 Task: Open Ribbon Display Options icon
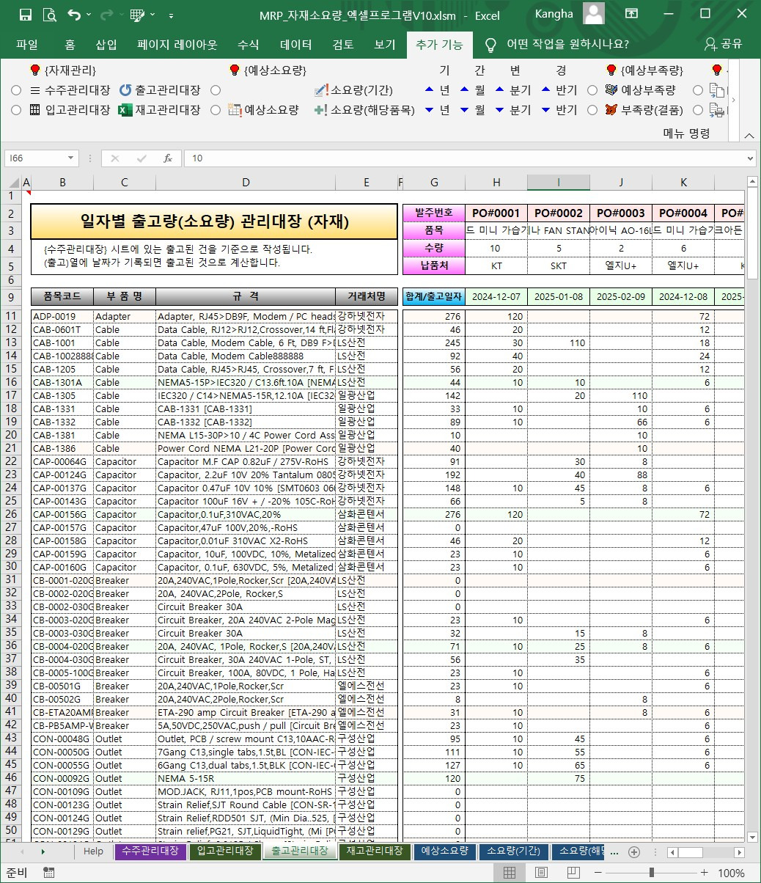[631, 14]
